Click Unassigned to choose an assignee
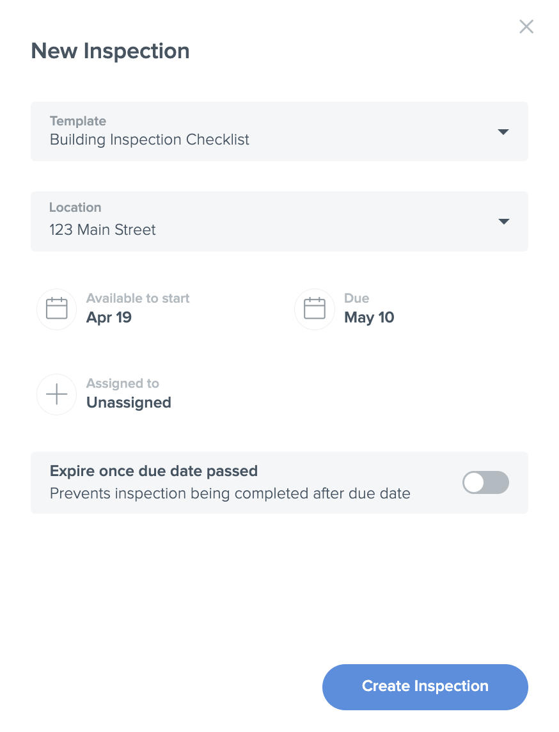Screen dimensions: 559x732 (129, 402)
